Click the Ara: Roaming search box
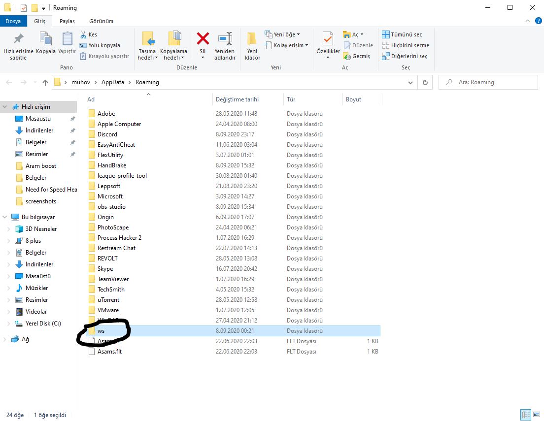The image size is (544, 421). tap(488, 82)
